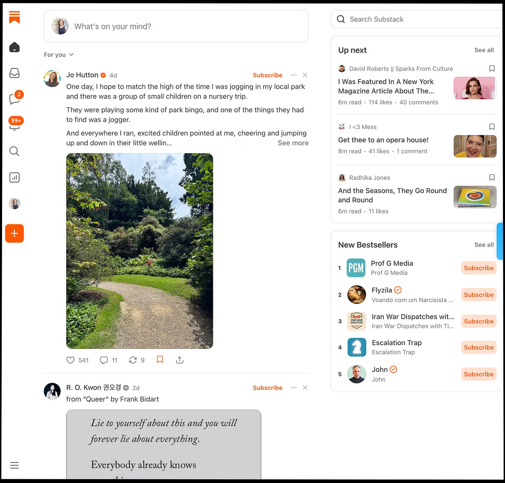
Task: Dismiss R. O. Kwon's post
Action: point(305,388)
